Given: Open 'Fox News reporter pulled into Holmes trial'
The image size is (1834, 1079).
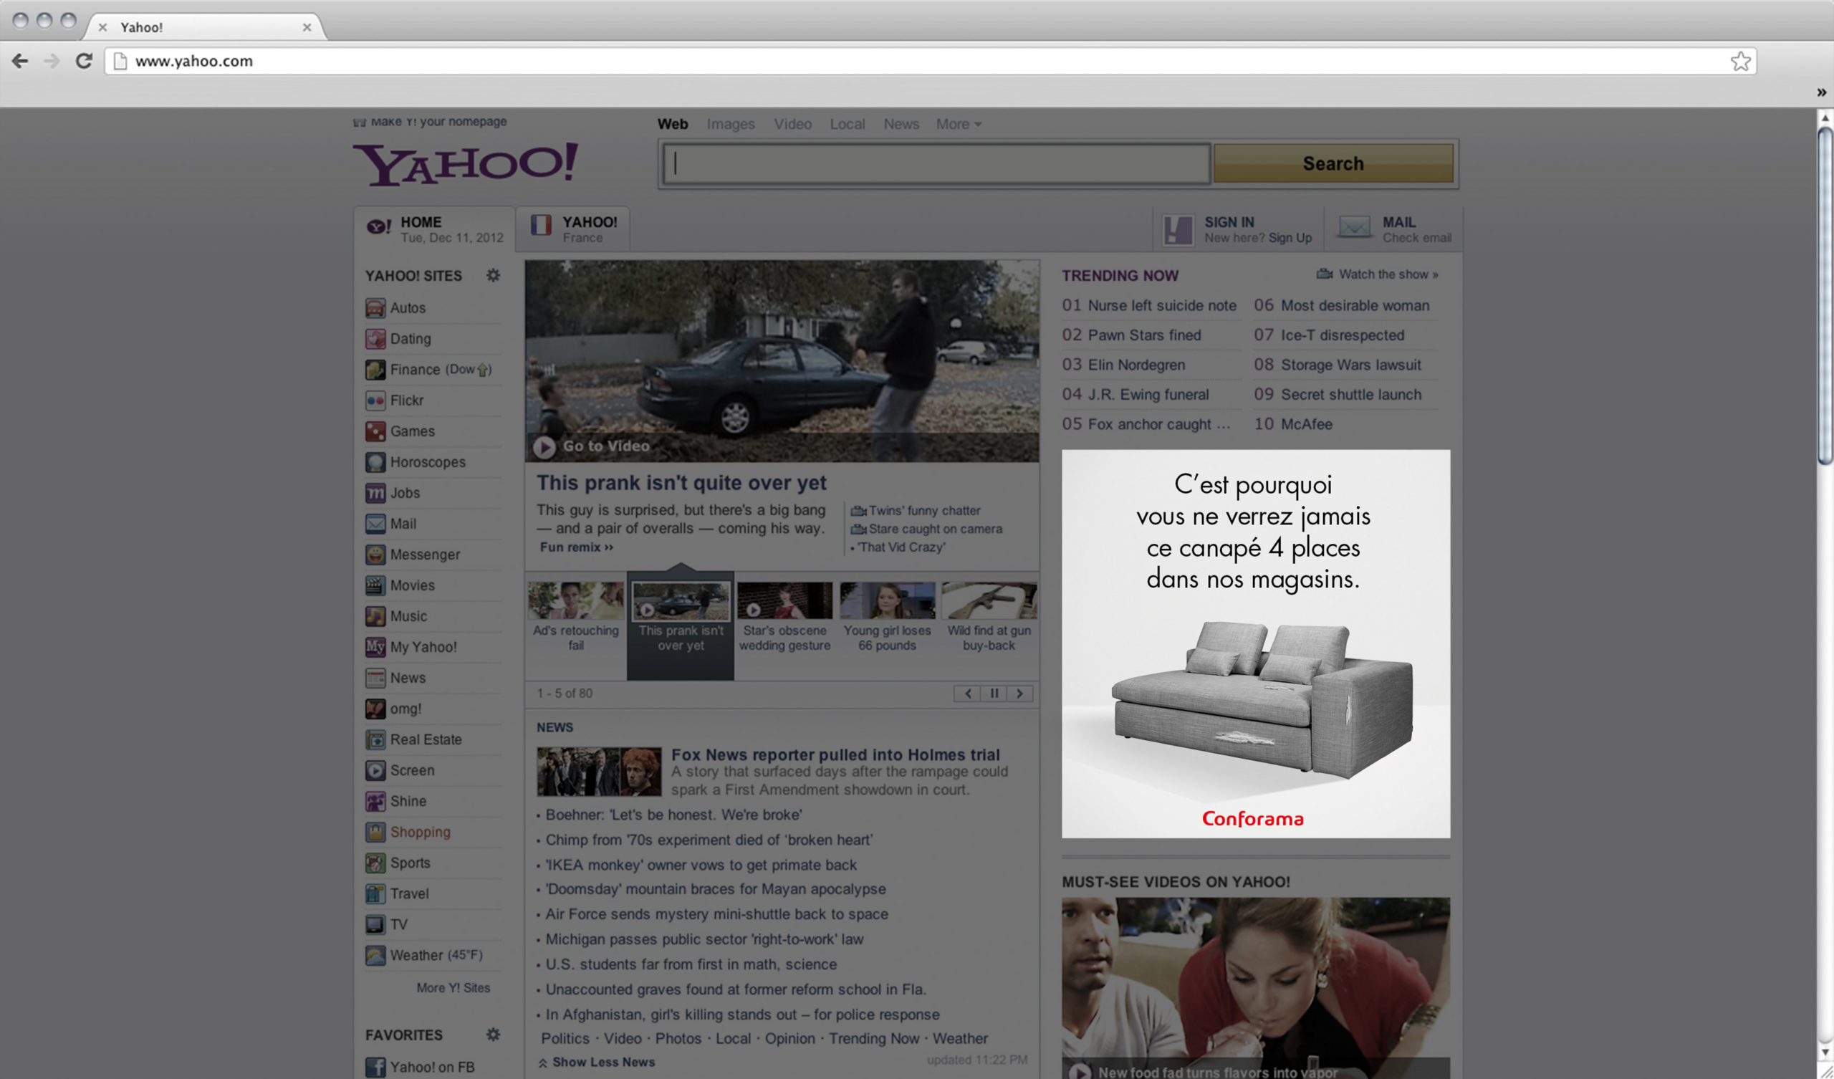Looking at the screenshot, I should click(x=835, y=755).
